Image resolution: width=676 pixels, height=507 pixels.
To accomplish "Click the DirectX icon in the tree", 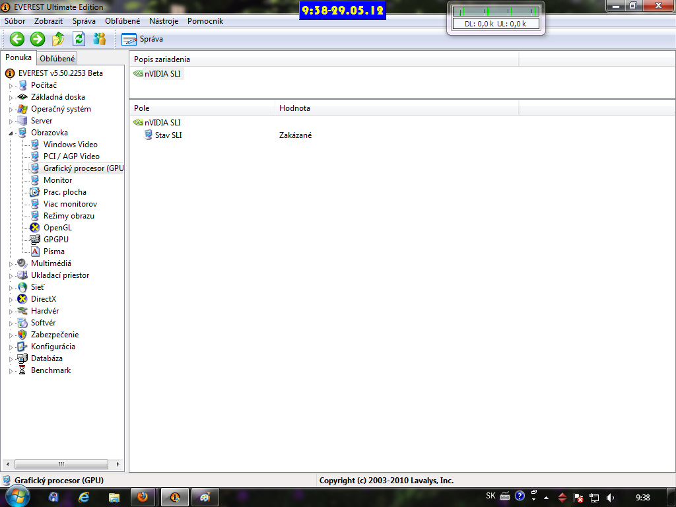I will pos(22,299).
